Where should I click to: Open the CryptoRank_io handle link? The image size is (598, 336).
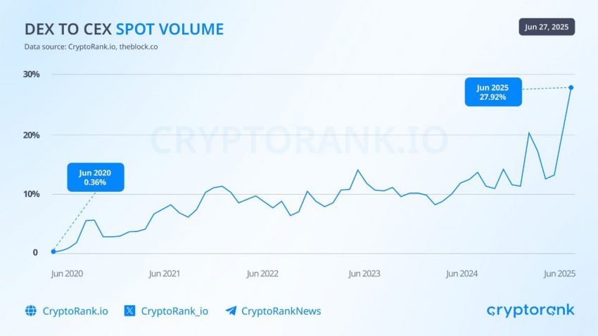(174, 311)
